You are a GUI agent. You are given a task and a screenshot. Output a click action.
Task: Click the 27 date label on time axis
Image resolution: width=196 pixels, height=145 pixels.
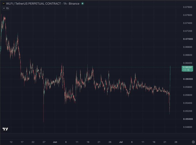coord(44,142)
